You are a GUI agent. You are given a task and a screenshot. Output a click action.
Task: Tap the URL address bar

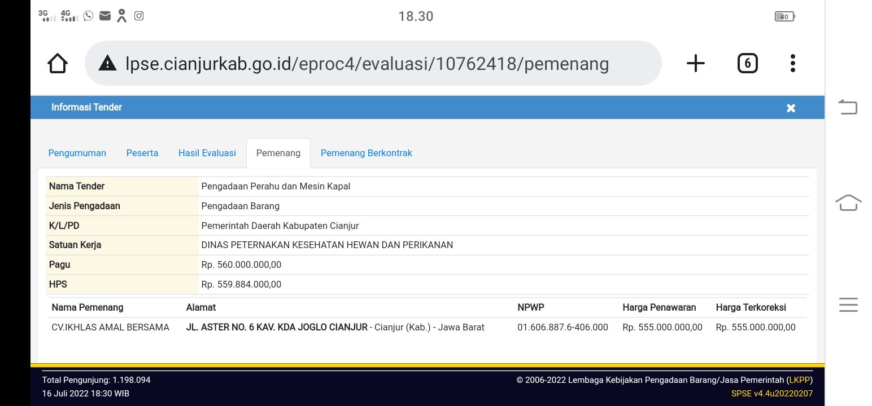[x=367, y=64]
